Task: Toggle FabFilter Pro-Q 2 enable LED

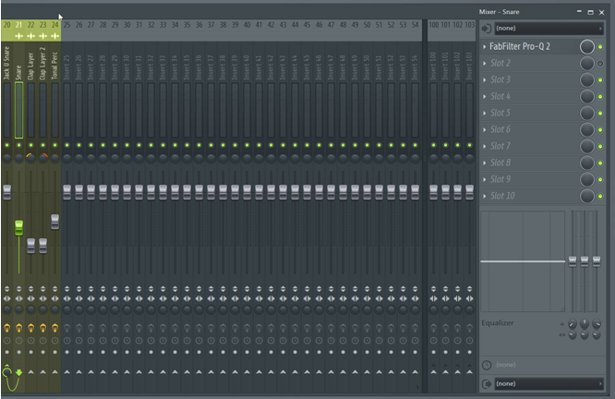Action: pyautogui.click(x=600, y=47)
